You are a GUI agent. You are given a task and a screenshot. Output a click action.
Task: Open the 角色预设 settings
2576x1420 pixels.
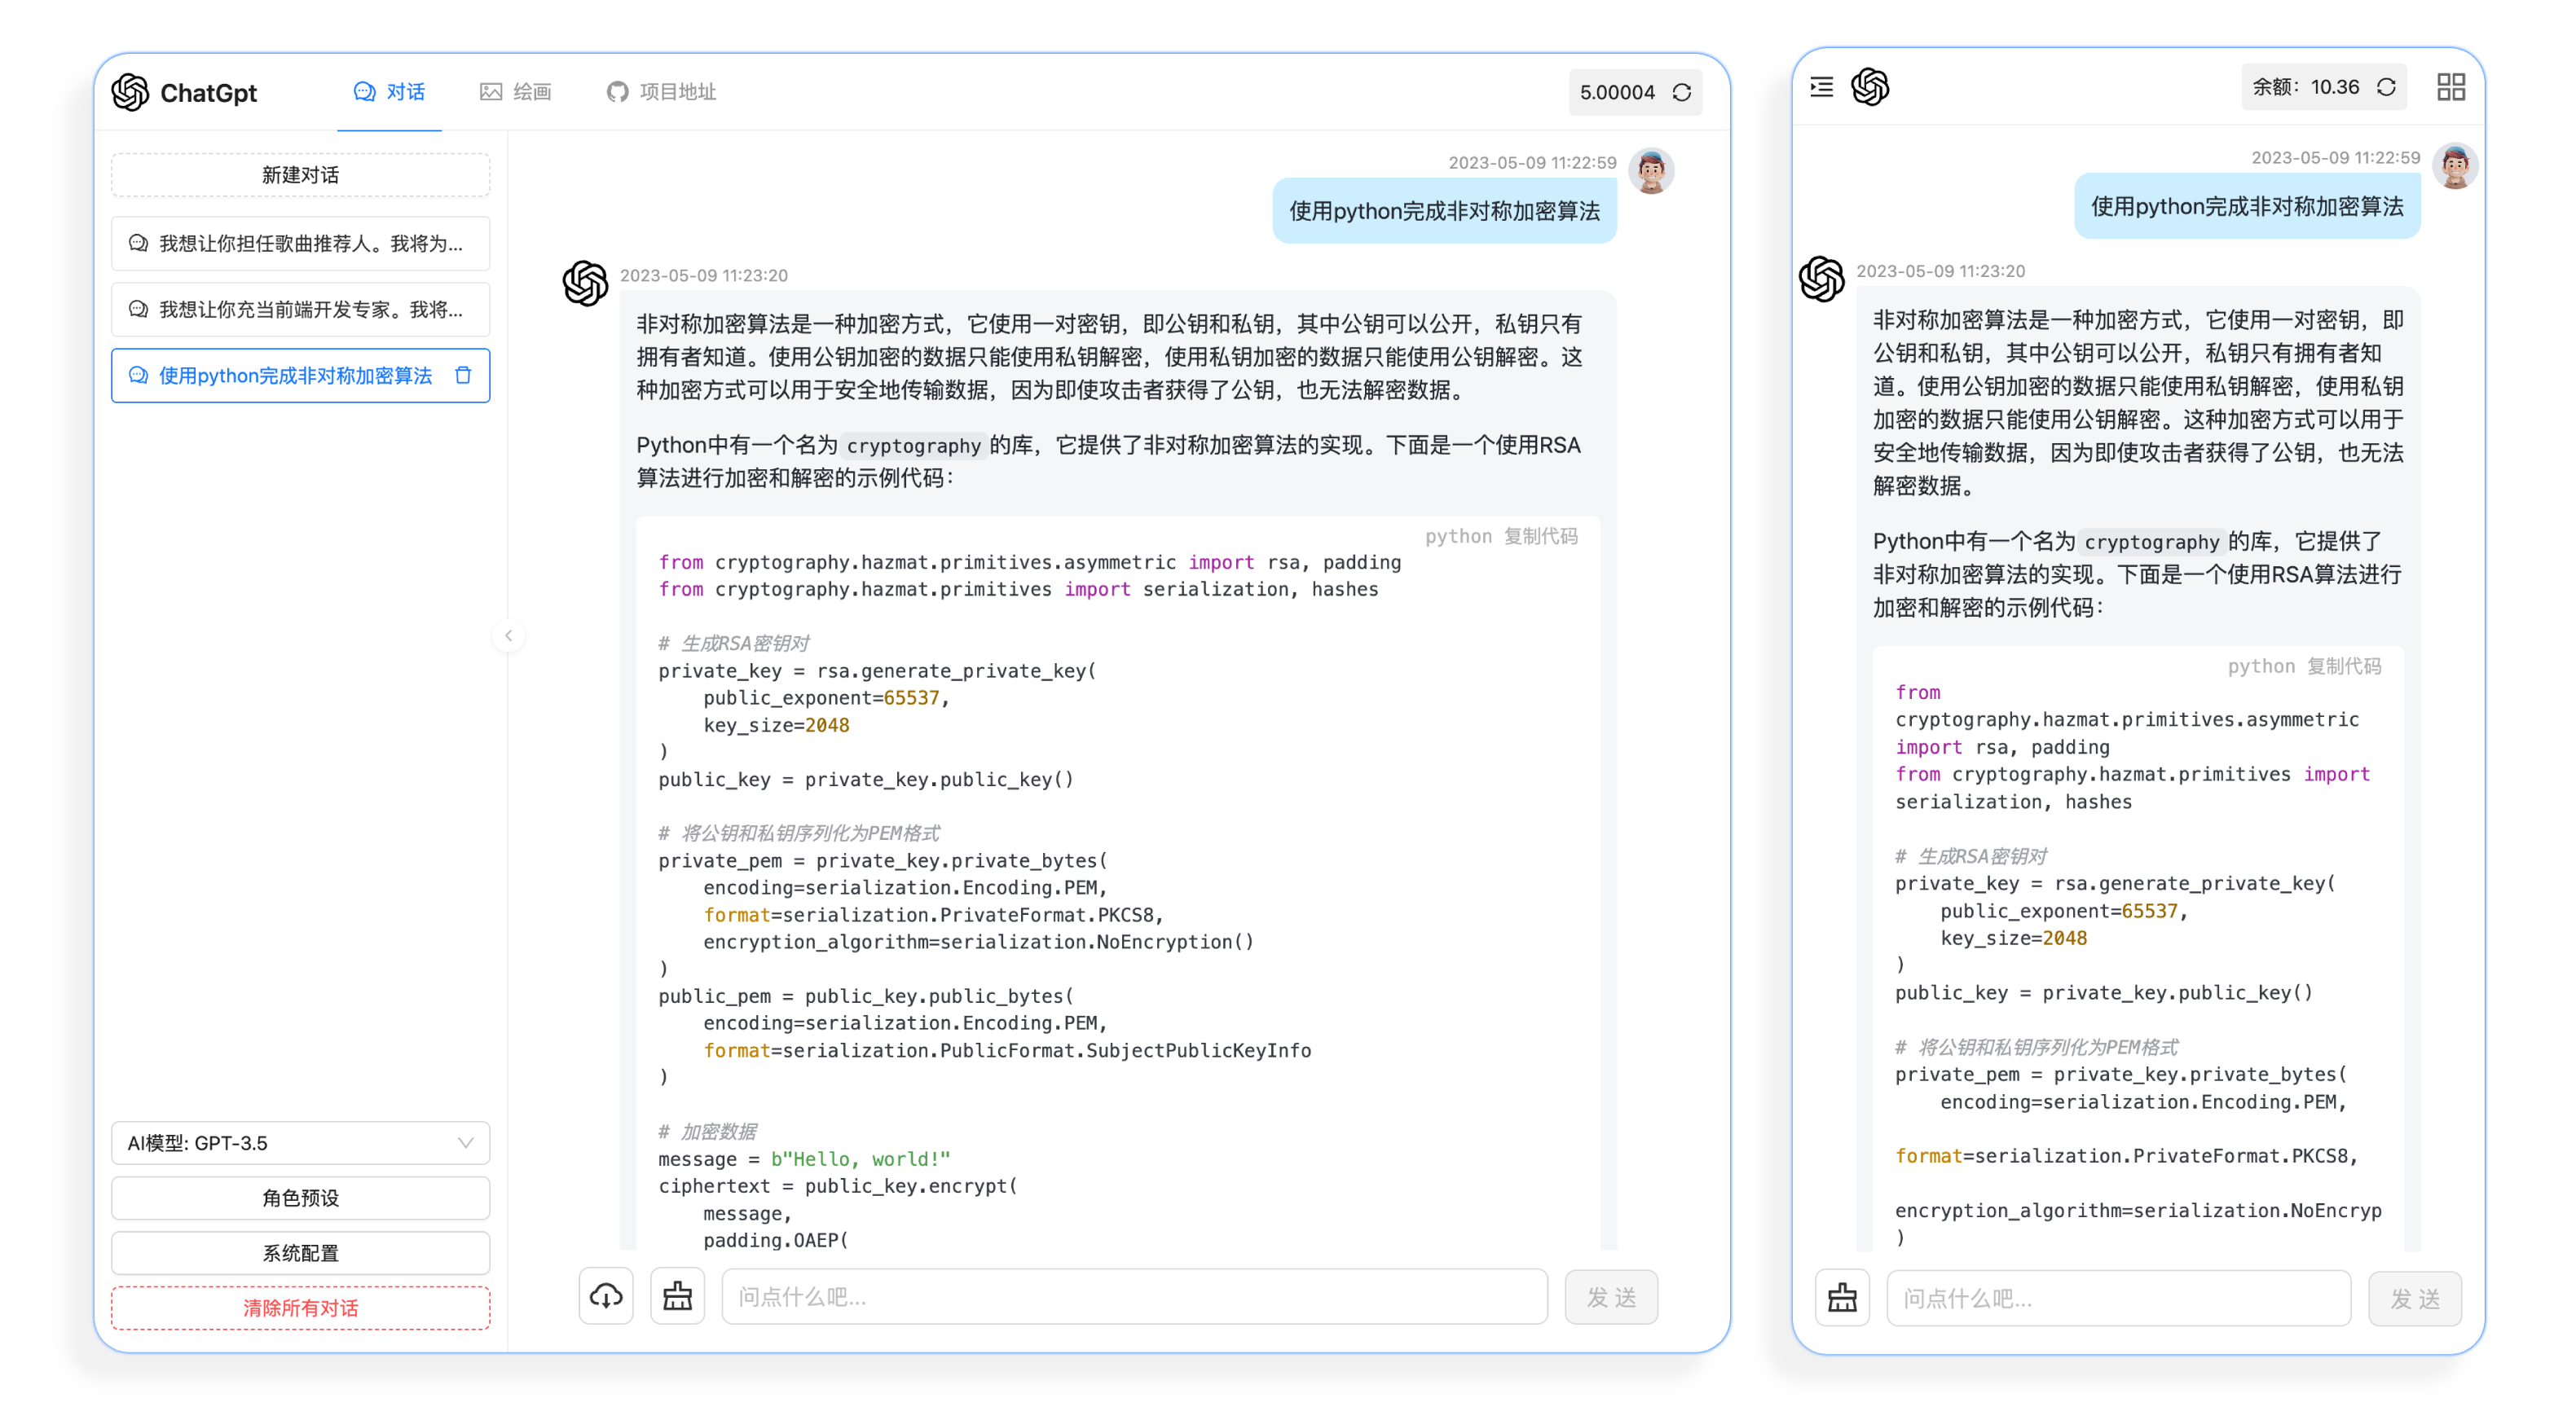click(x=300, y=1198)
